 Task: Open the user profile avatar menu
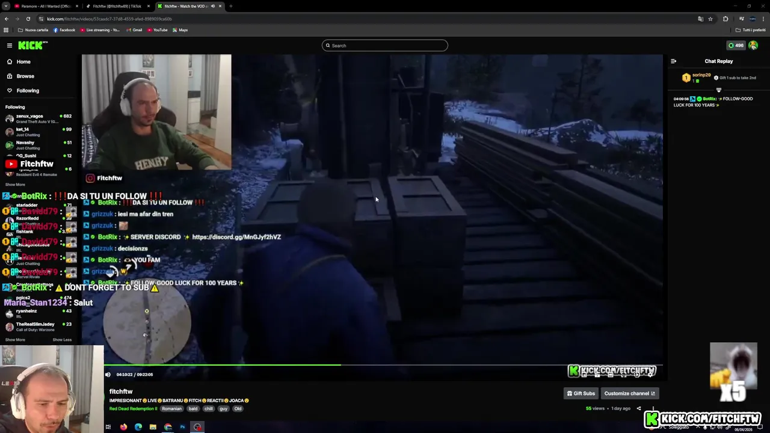click(x=753, y=45)
